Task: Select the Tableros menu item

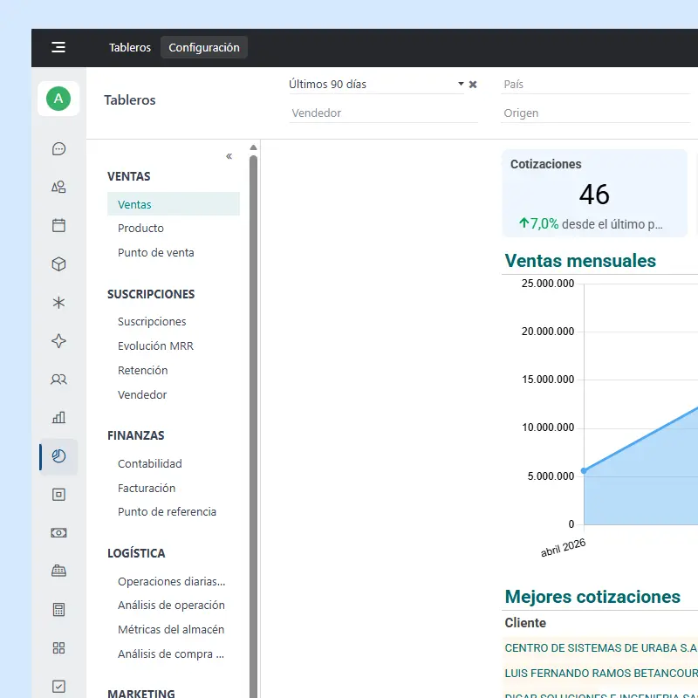Action: [x=130, y=47]
